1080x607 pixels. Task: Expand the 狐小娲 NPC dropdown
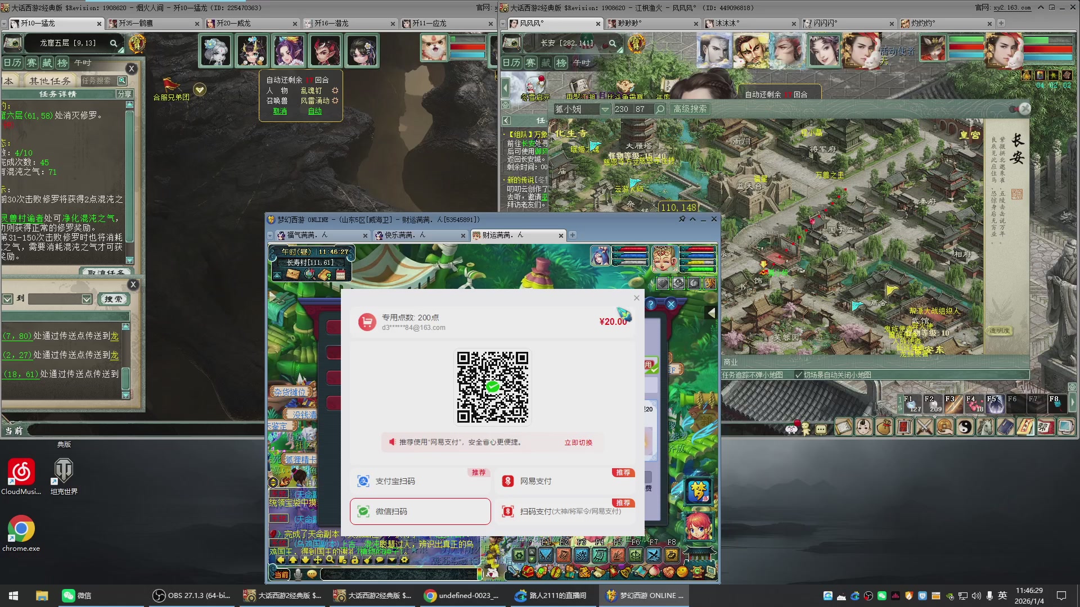[605, 109]
